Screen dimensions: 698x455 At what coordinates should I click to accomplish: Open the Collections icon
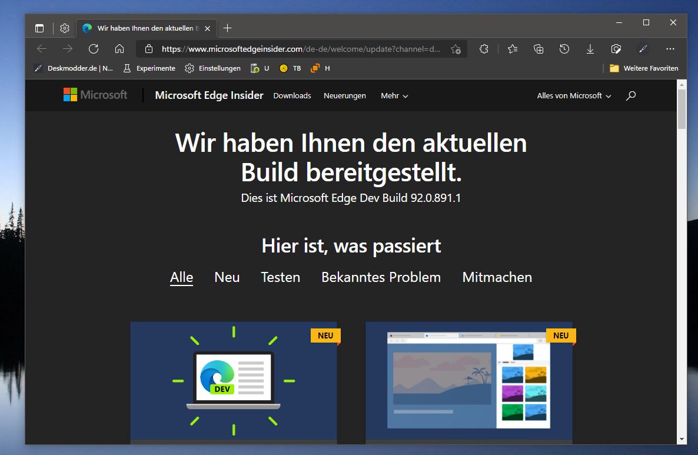tap(539, 49)
